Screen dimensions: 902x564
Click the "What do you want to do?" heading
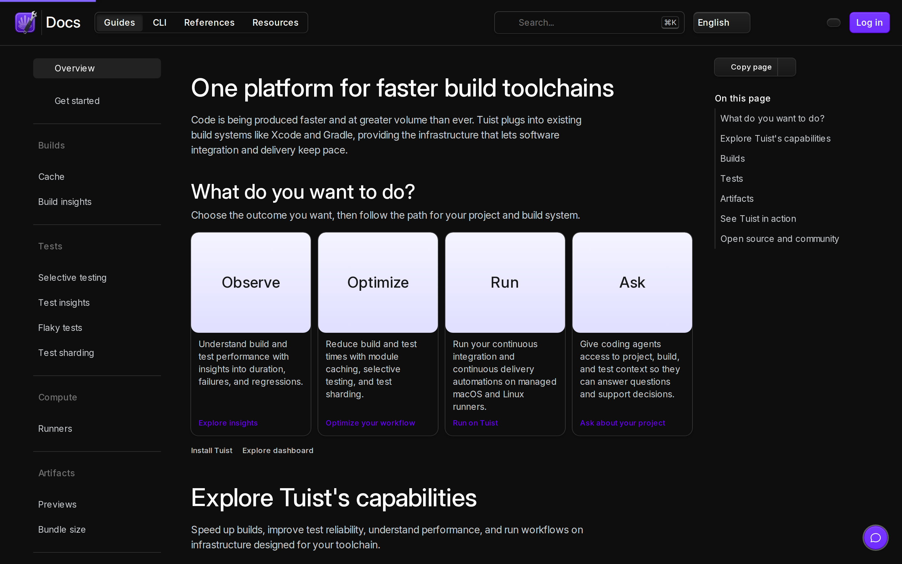pyautogui.click(x=303, y=192)
